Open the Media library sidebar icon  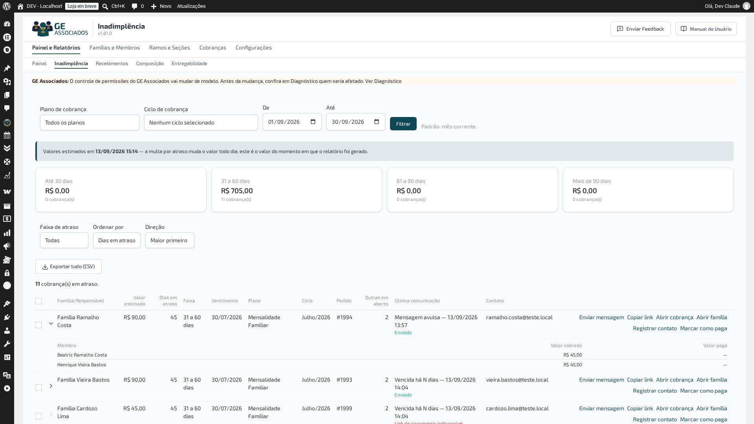point(7,82)
